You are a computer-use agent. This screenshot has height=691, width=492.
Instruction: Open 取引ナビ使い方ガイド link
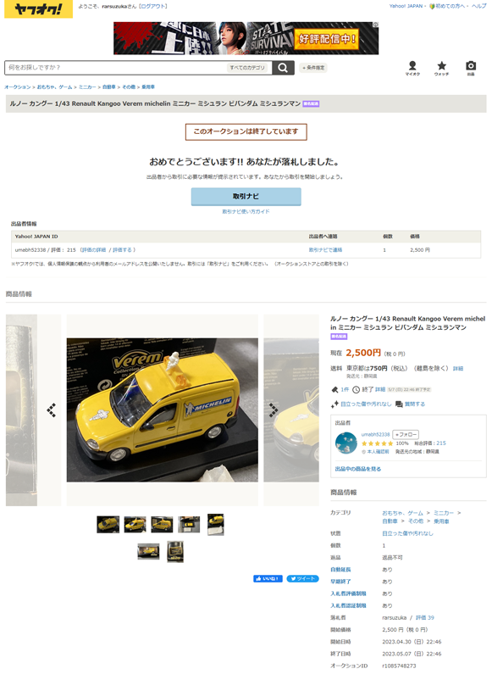click(x=246, y=211)
